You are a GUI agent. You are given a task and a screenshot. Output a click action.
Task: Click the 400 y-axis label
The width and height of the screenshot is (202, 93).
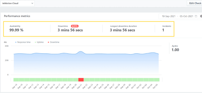click(7, 46)
